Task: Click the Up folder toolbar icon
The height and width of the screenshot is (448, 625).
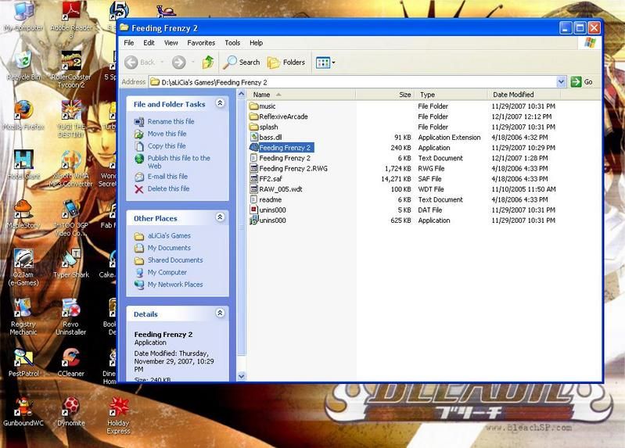Action: click(x=208, y=63)
